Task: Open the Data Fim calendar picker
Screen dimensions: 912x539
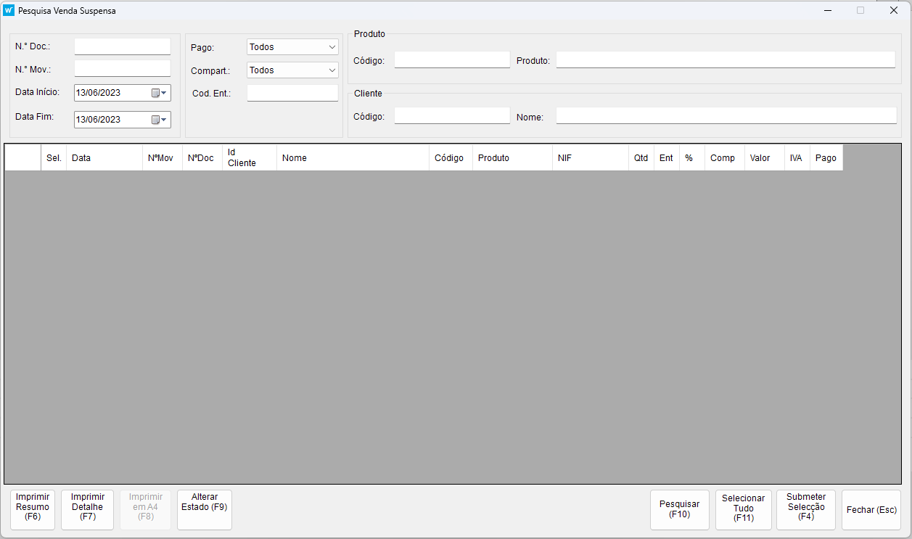Action: click(x=159, y=120)
